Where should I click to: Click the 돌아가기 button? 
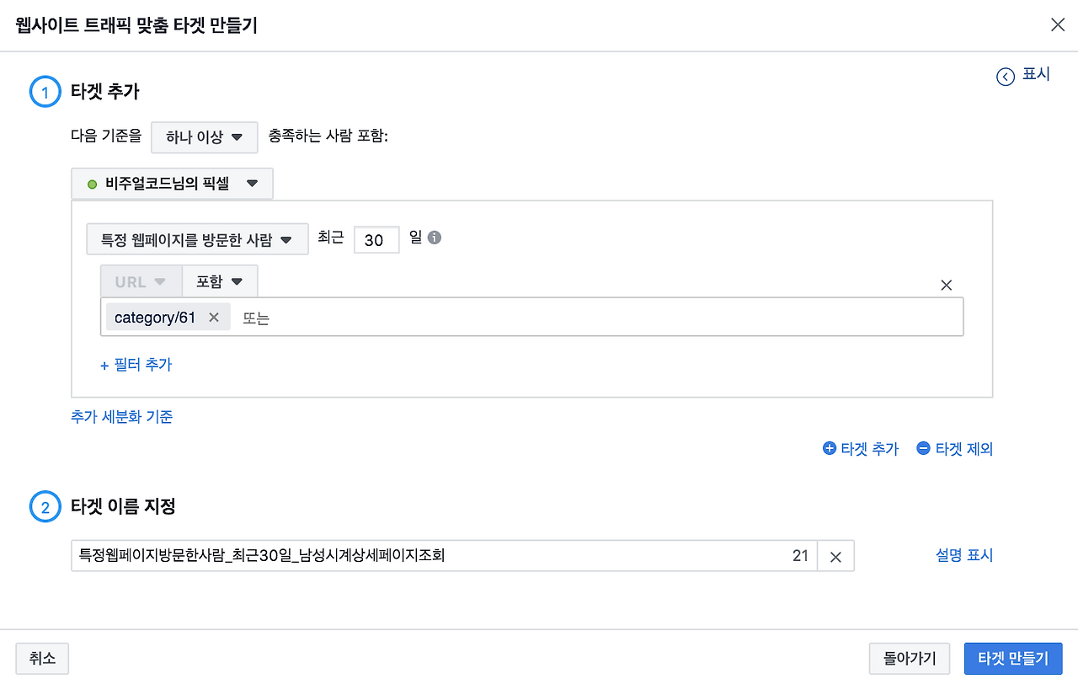tap(909, 659)
